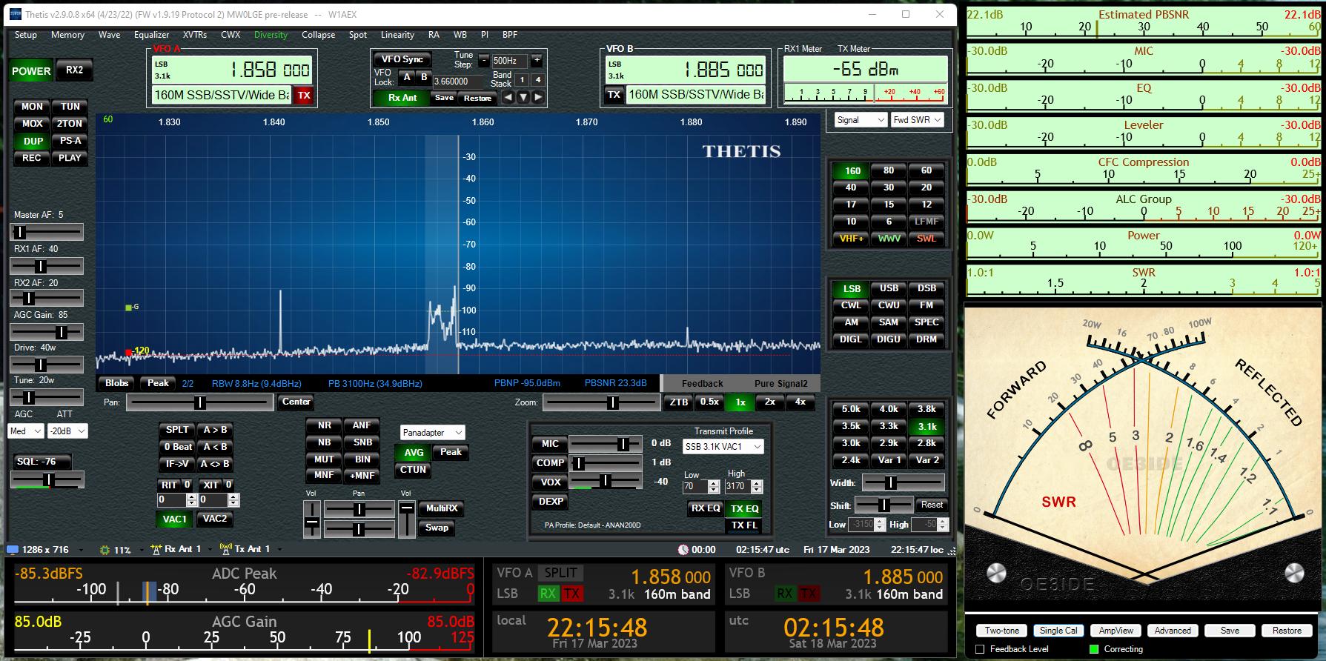
Task: Click the Tx Ant 1 transmitting tower icon
Action: pos(226,549)
